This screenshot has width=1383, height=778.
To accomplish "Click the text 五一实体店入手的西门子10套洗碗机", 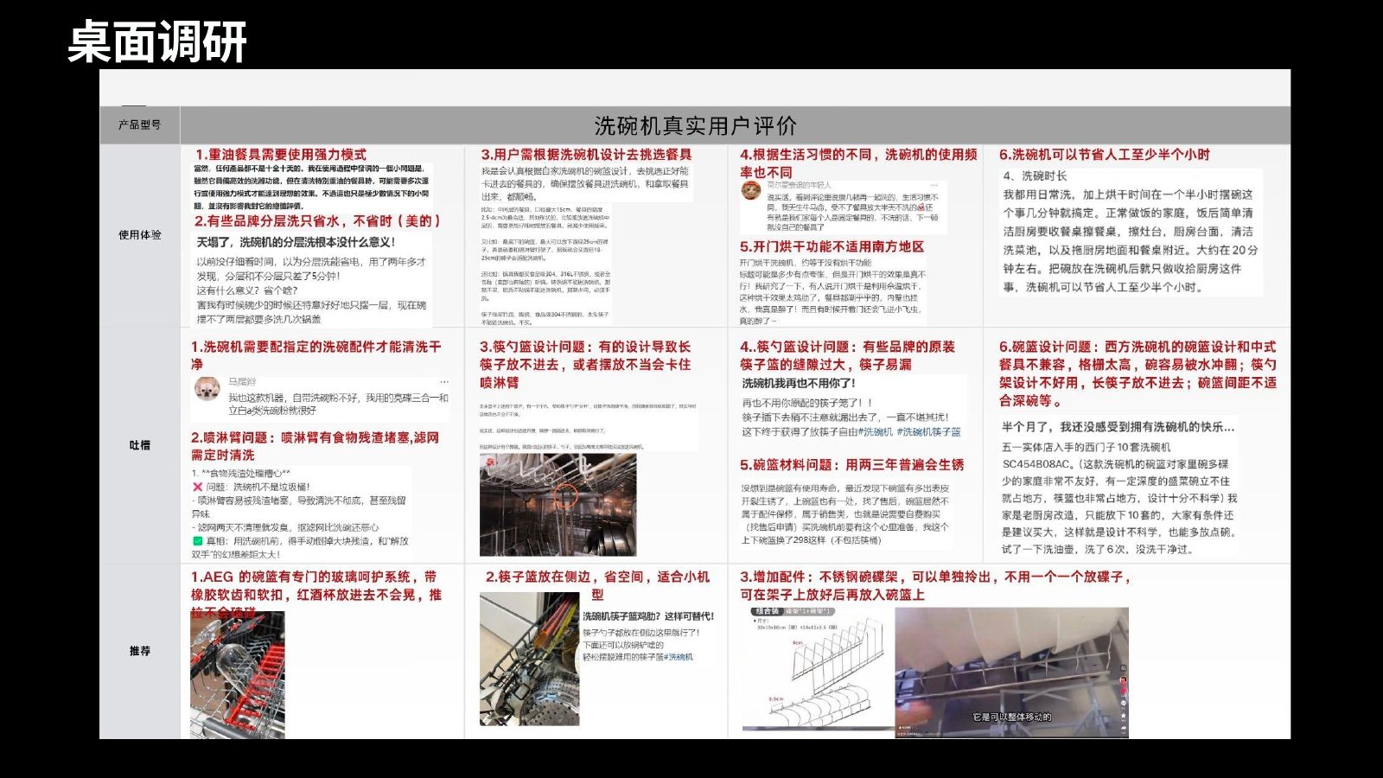I will click(1086, 448).
